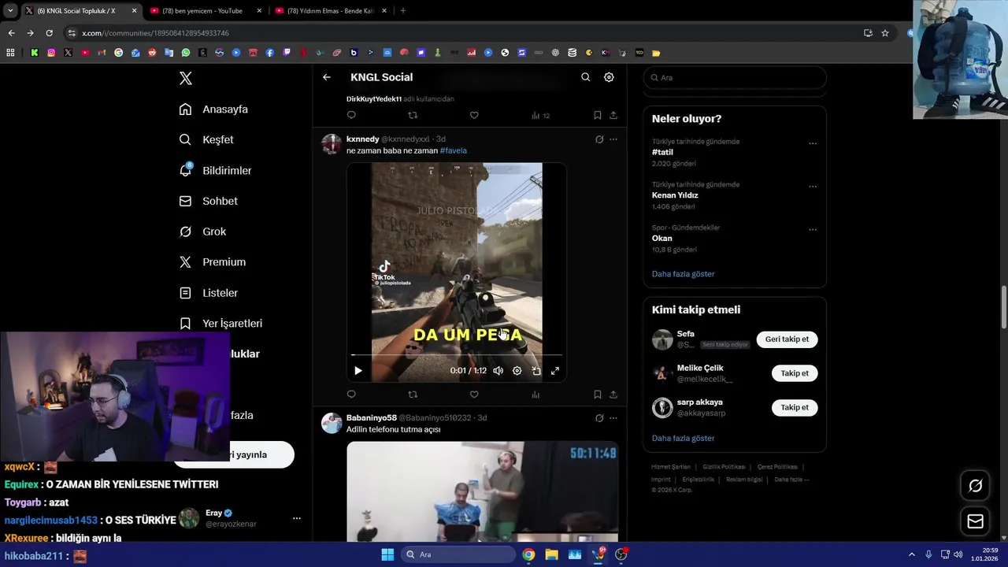
Task: Open options for Kenan Yıldız trend
Action: click(x=813, y=187)
